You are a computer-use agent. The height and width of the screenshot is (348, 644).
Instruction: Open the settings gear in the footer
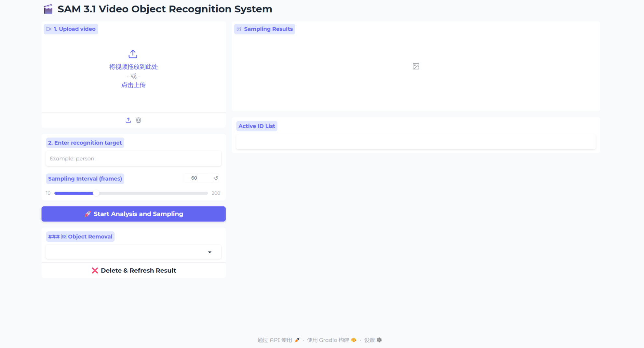pyautogui.click(x=379, y=340)
